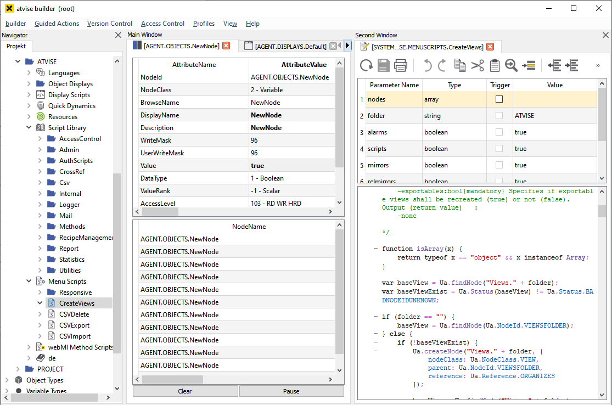
Task: Click the decrease indent icon
Action: [x=554, y=66]
